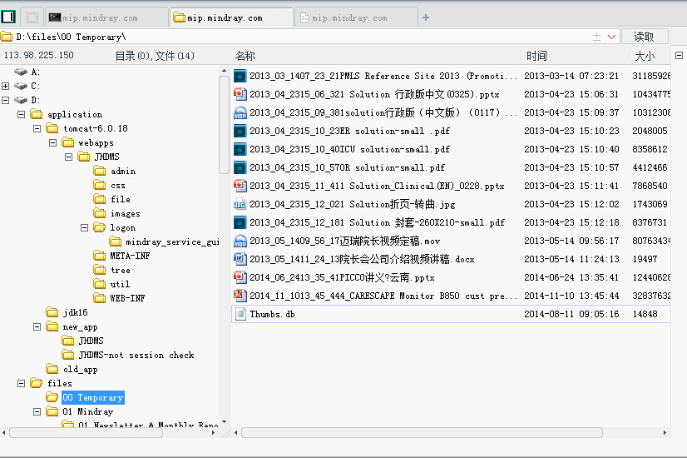Click the D: drive icon
This screenshot has height=458, width=687.
pos(21,100)
